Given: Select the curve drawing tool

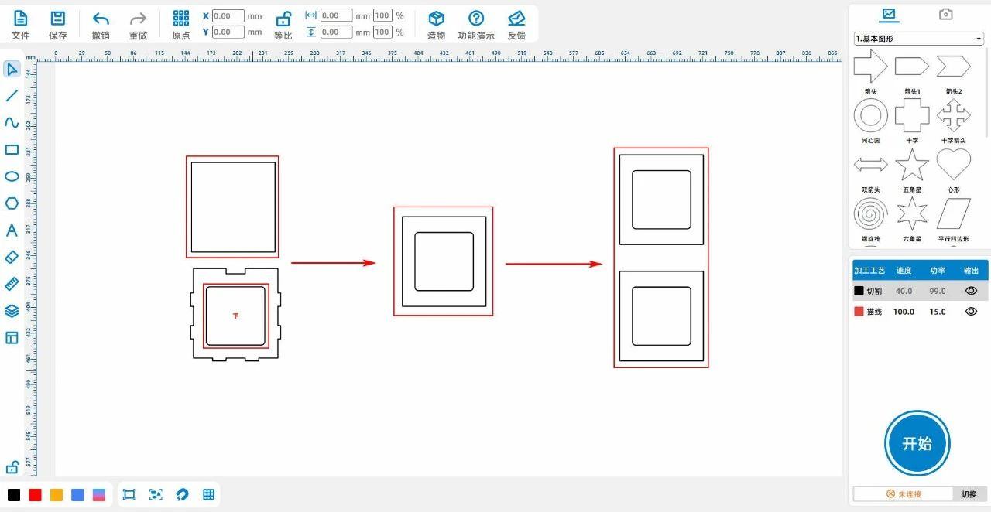Looking at the screenshot, I should click(x=12, y=123).
